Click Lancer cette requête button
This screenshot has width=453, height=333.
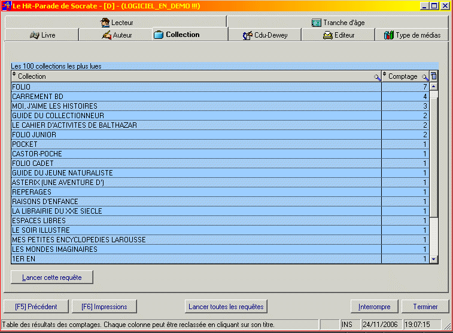pos(52,277)
